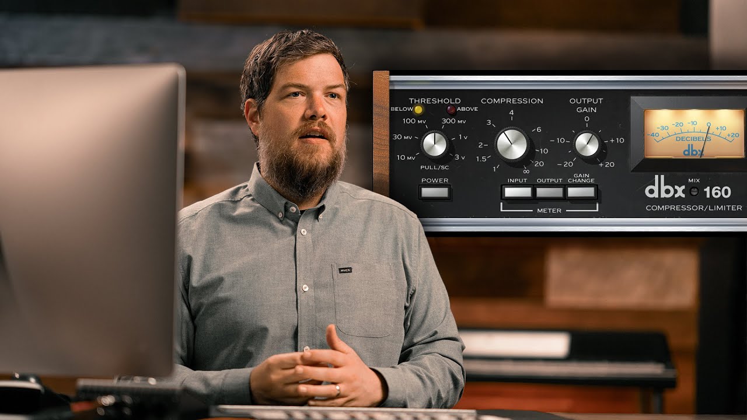The width and height of the screenshot is (747, 420).
Task: Select the Input meter button
Action: coord(518,192)
